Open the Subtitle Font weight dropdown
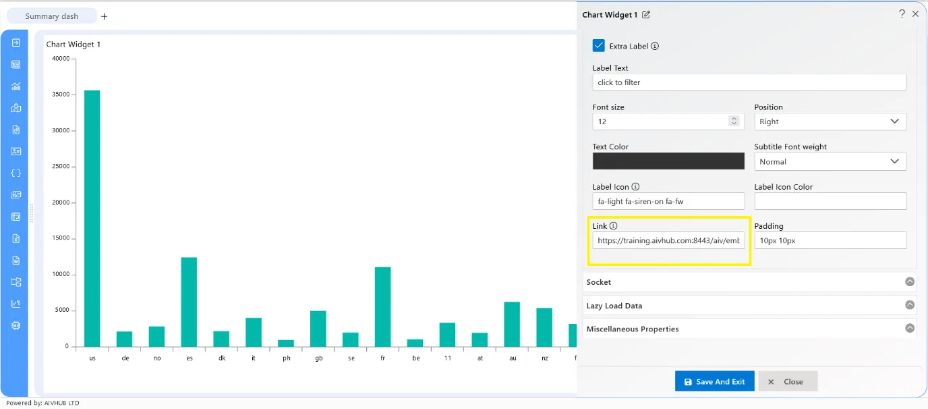The height and width of the screenshot is (409, 928). coord(830,161)
